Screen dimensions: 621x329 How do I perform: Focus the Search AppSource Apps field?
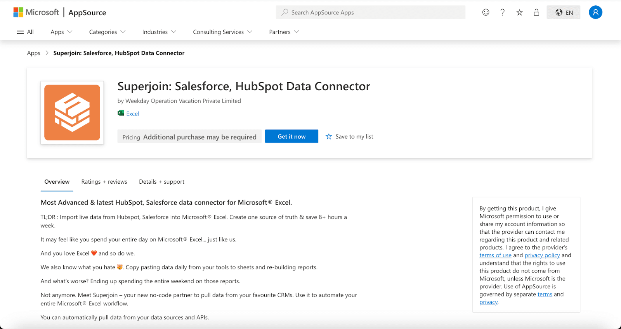click(371, 12)
